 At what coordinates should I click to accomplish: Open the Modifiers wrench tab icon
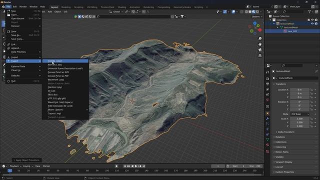[x=267, y=118]
